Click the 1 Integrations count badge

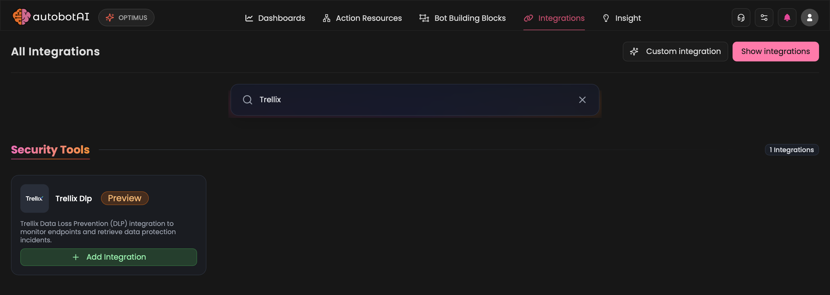[x=791, y=150]
